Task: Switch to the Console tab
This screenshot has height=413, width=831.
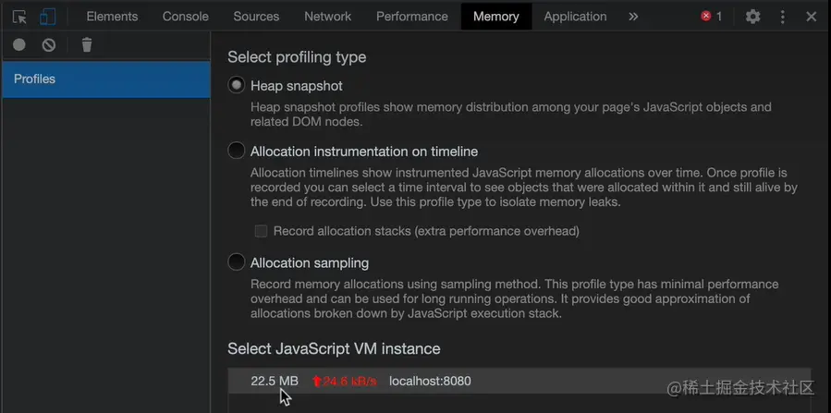Action: [x=185, y=17]
